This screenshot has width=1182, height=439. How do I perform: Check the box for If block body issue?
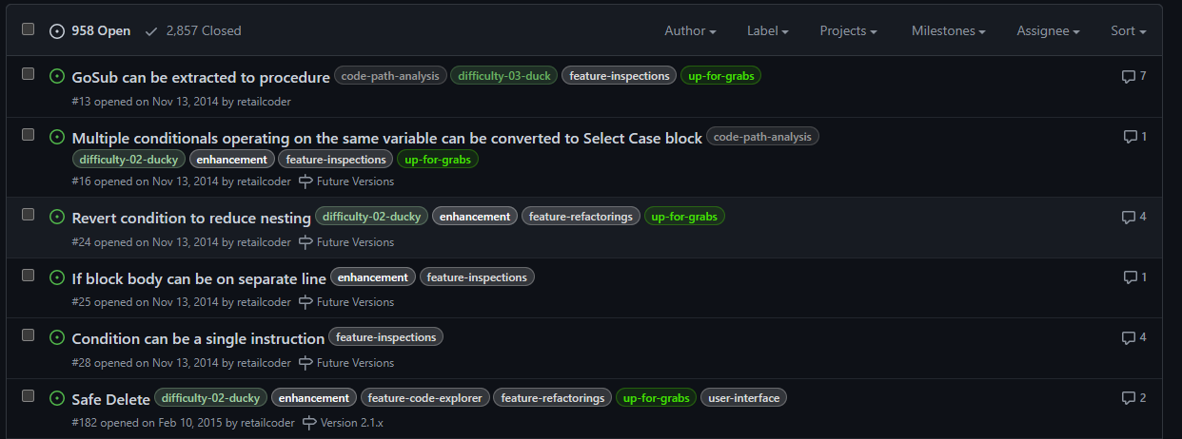pos(29,276)
